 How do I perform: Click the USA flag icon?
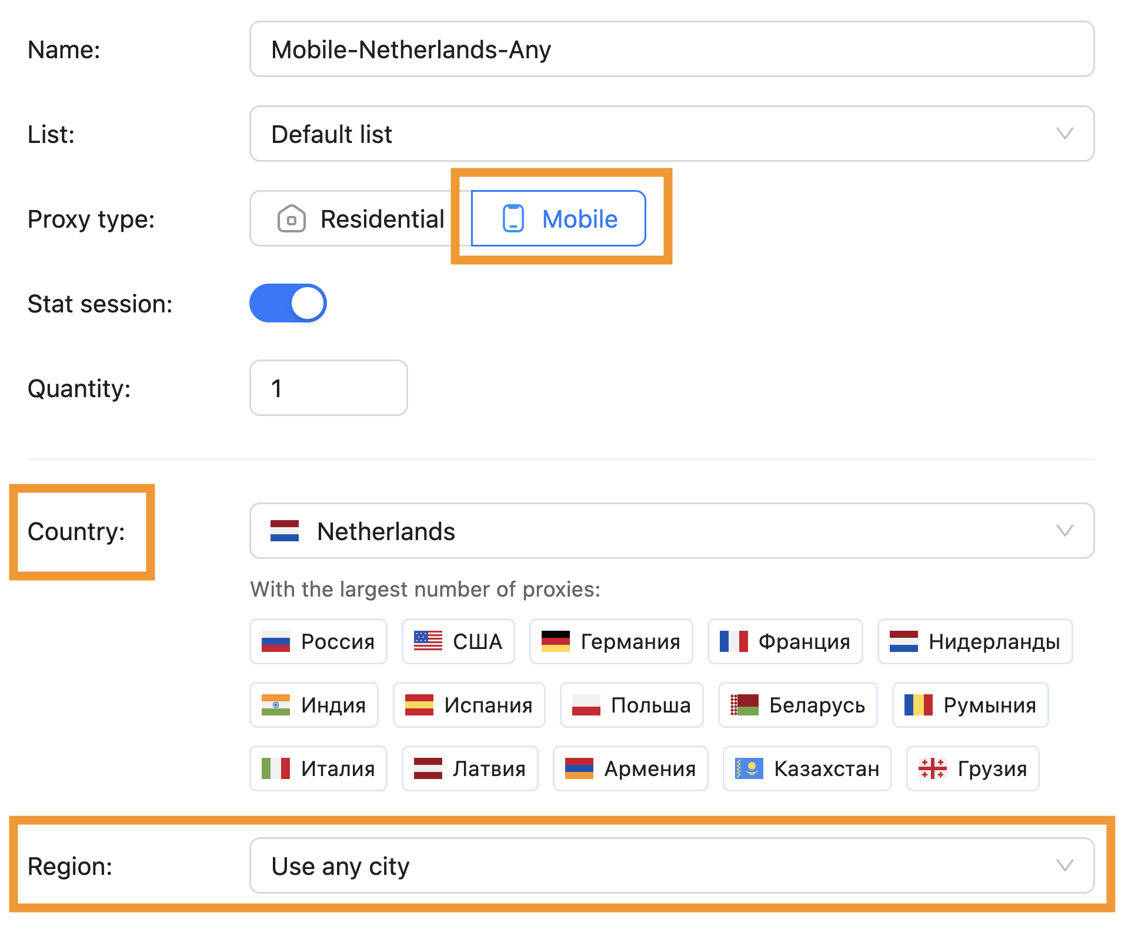pyautogui.click(x=428, y=641)
